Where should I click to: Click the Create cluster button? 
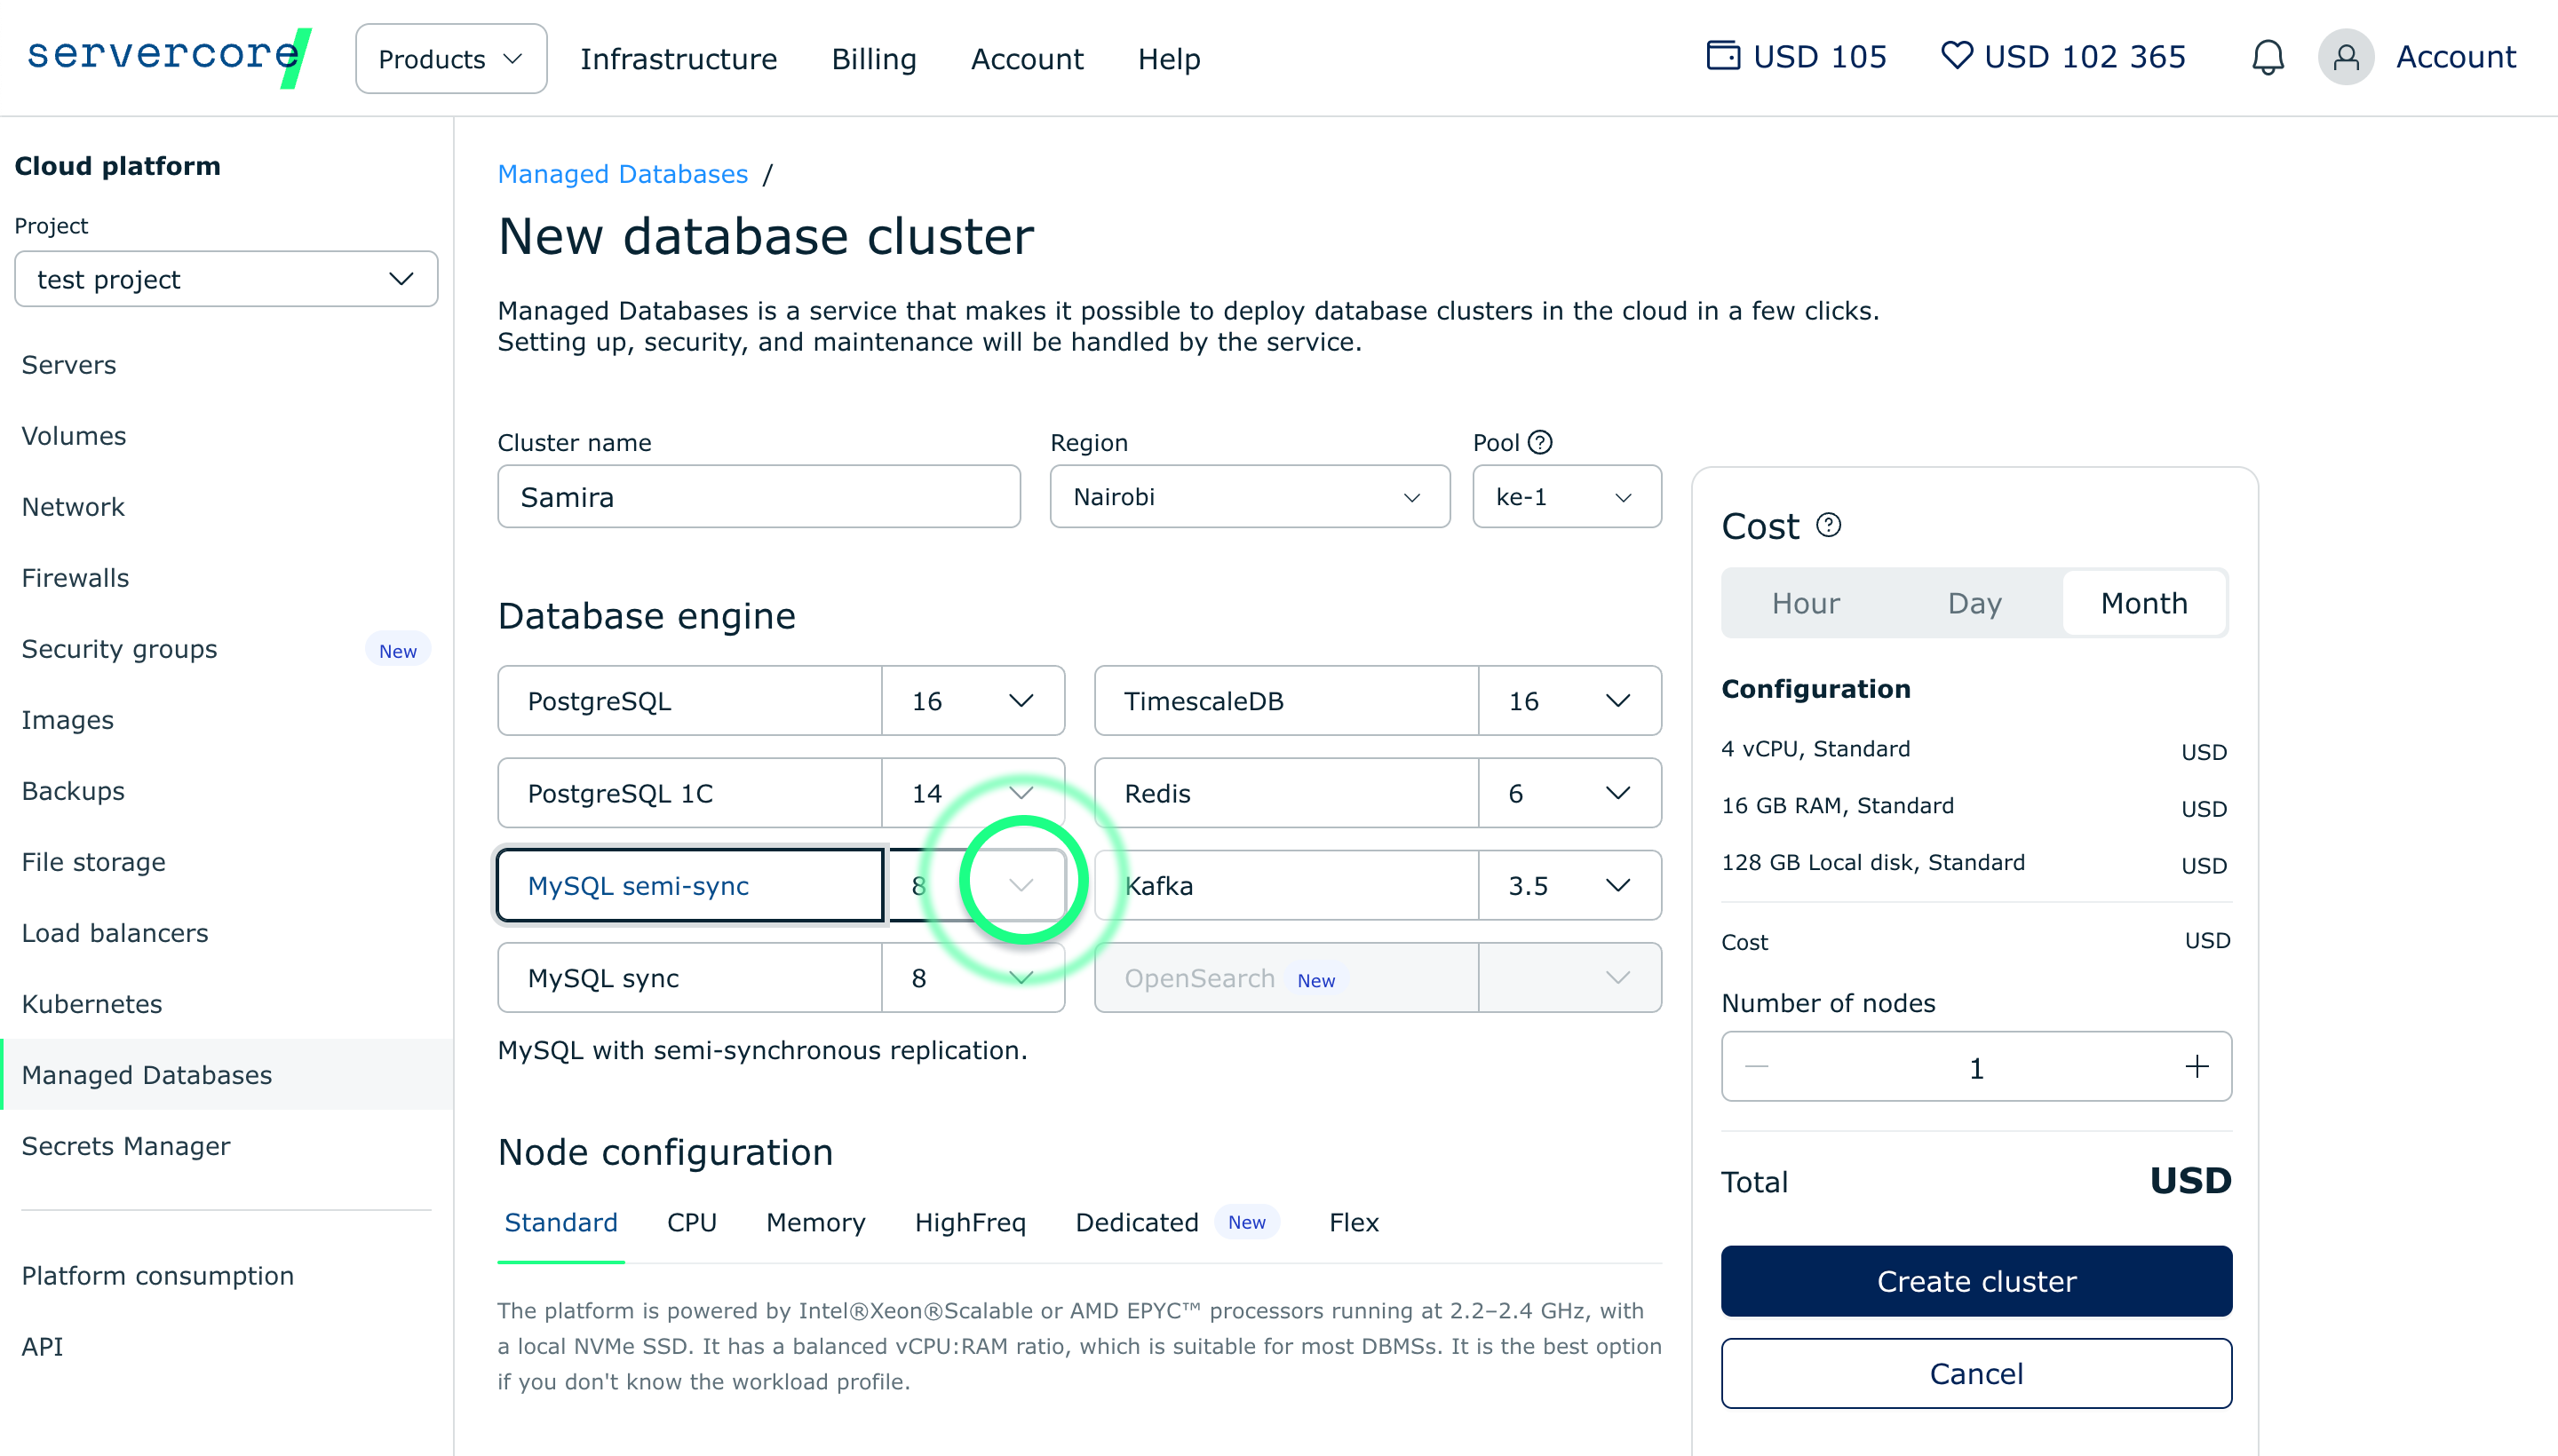1974,1281
